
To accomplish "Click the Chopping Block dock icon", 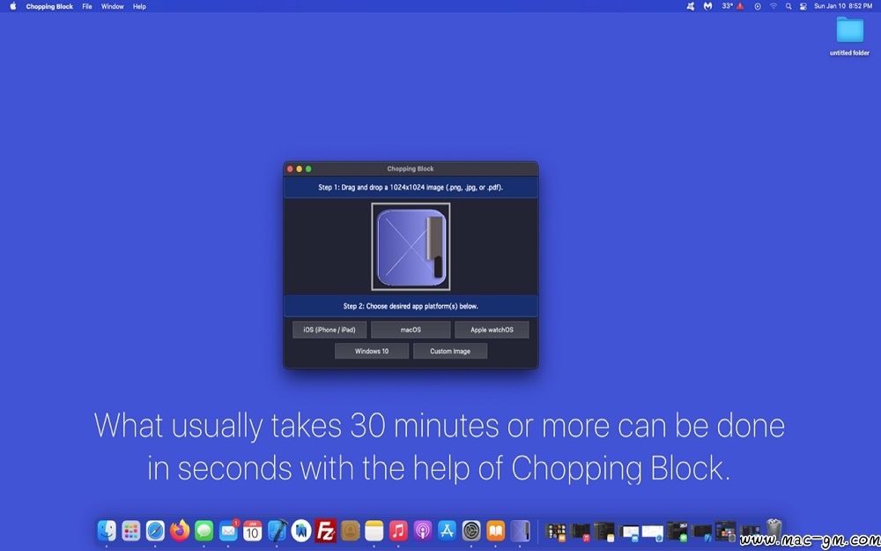I will (x=521, y=530).
